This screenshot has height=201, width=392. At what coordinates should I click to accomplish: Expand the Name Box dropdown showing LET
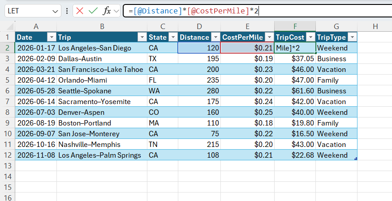(55, 11)
